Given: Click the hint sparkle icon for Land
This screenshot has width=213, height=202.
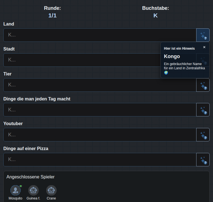Looking at the screenshot, I should pos(203,35).
